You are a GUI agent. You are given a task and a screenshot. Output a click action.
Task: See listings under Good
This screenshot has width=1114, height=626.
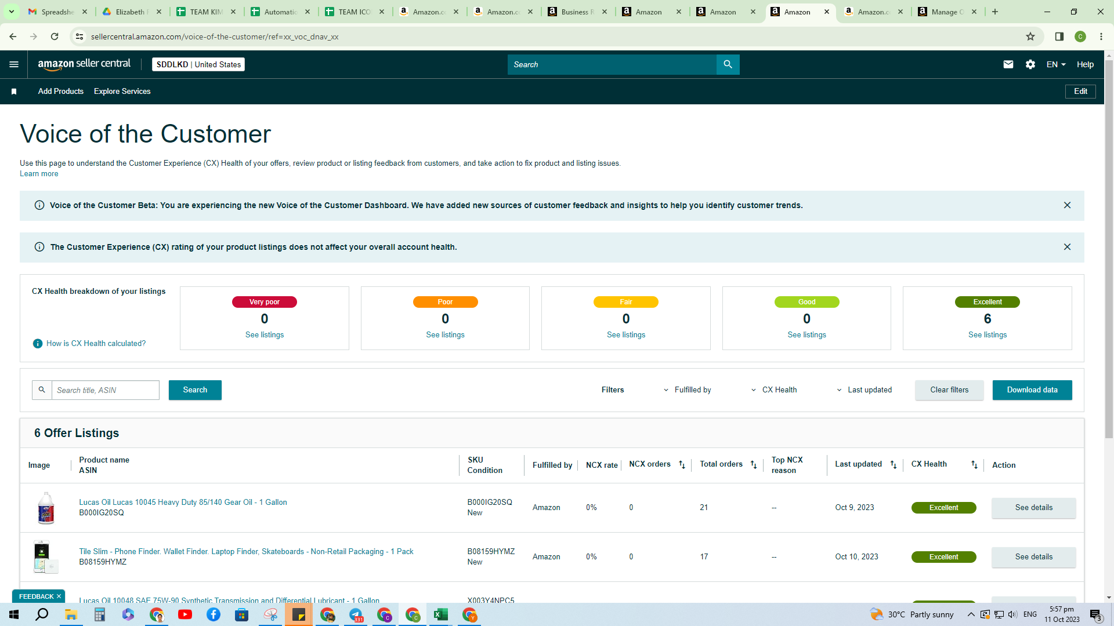point(806,335)
